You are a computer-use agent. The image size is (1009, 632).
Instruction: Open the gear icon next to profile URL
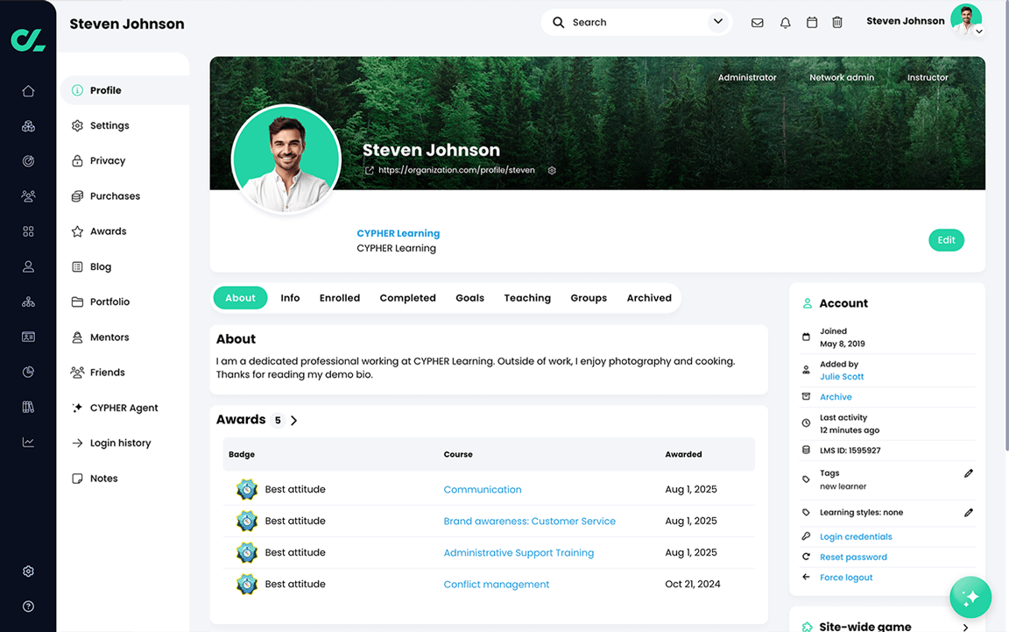552,171
